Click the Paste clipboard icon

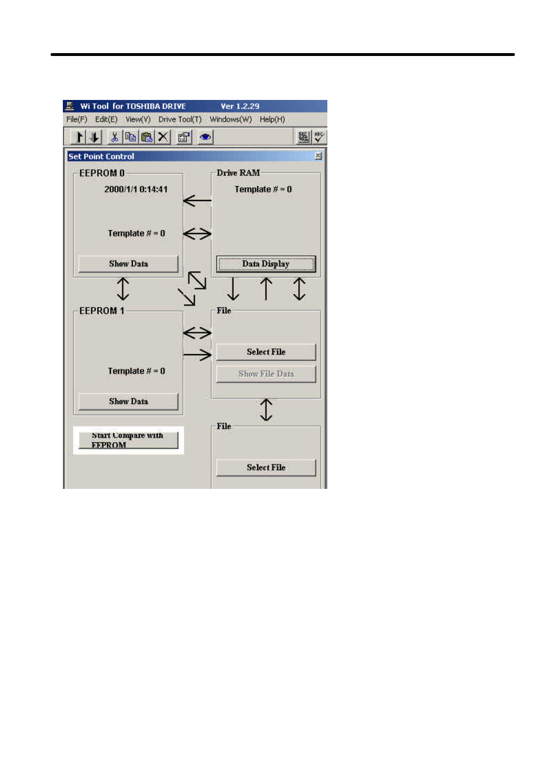click(x=147, y=137)
